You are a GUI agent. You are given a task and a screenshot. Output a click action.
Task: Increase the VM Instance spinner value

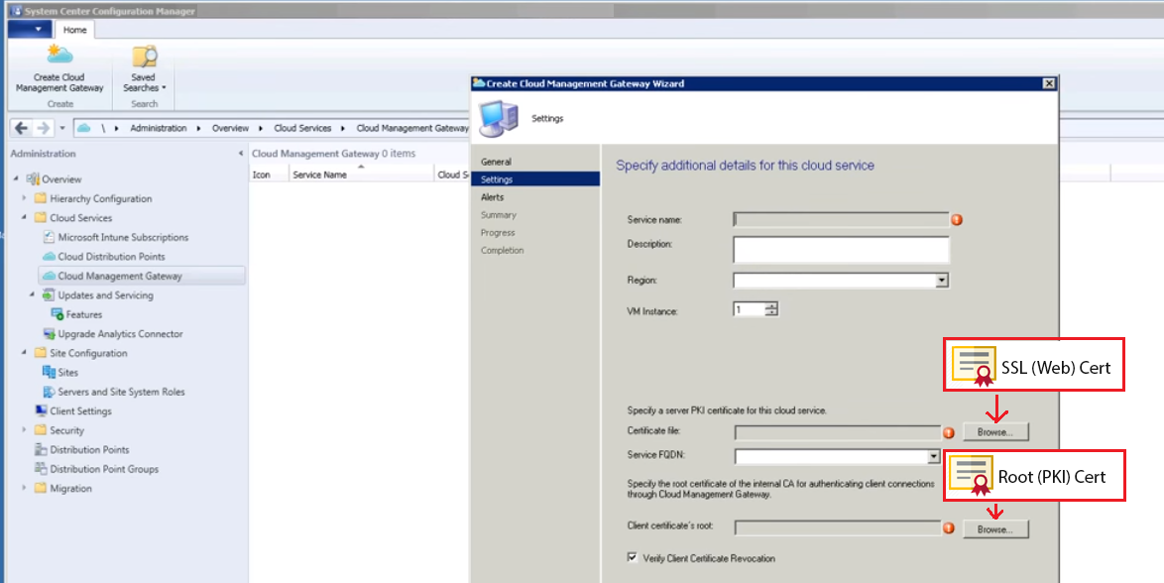[x=771, y=305]
